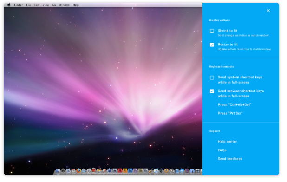Viewport: 287px width, 182px height.
Task: Click Press "Prt Scr" option
Action: point(230,113)
